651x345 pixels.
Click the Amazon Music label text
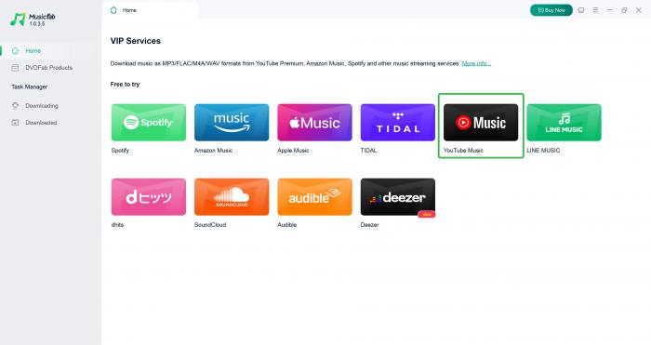click(213, 151)
